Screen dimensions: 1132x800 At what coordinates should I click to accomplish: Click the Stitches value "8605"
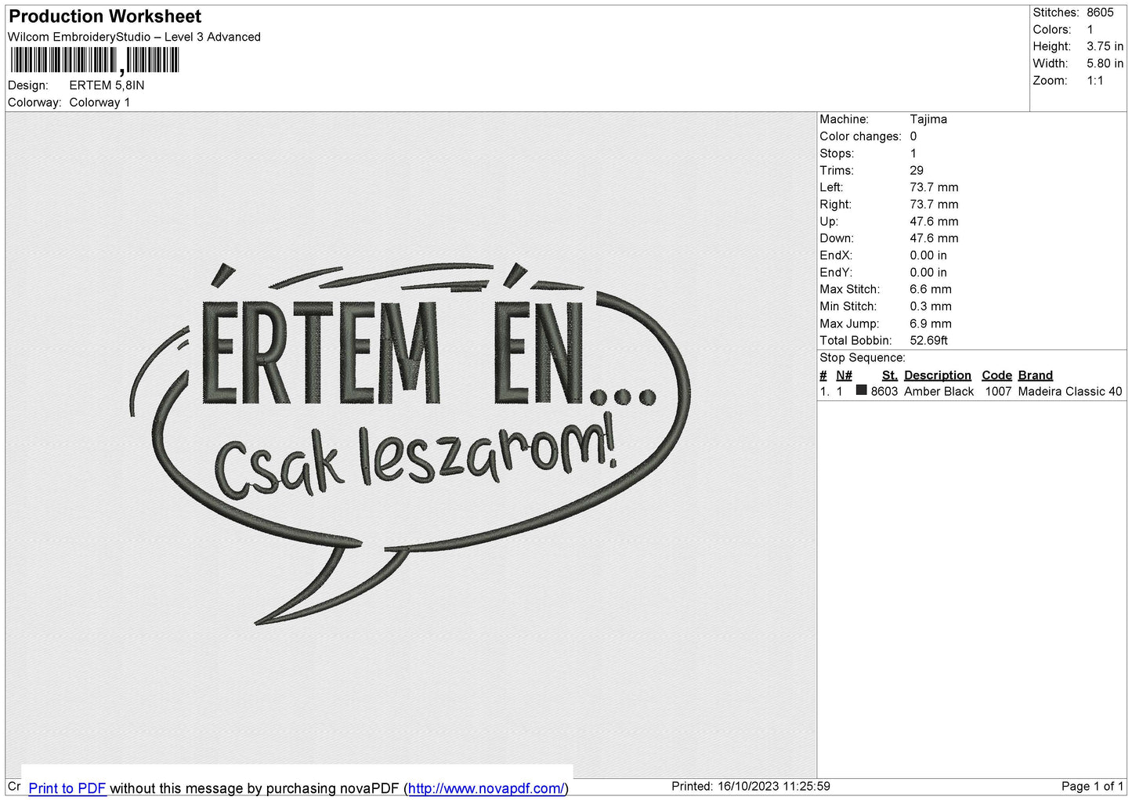tap(1100, 13)
